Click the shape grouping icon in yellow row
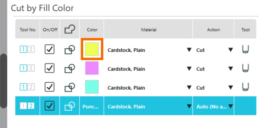The image size is (264, 128). 70,50
